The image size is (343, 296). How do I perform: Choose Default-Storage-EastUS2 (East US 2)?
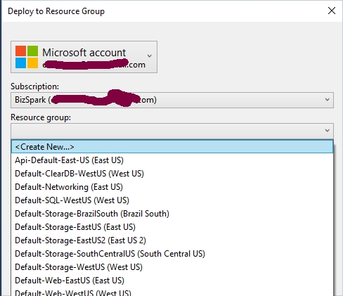point(172,240)
